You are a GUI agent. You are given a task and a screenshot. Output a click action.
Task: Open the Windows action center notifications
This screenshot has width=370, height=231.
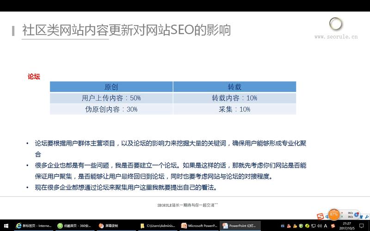coord(361,226)
